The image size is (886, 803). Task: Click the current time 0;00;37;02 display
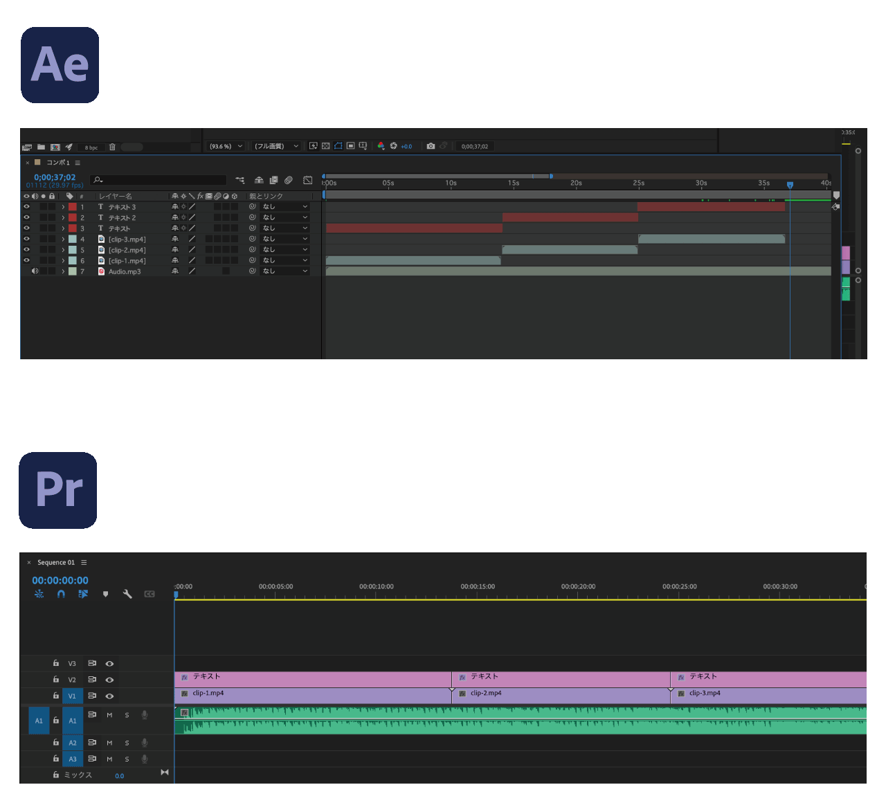click(x=55, y=177)
